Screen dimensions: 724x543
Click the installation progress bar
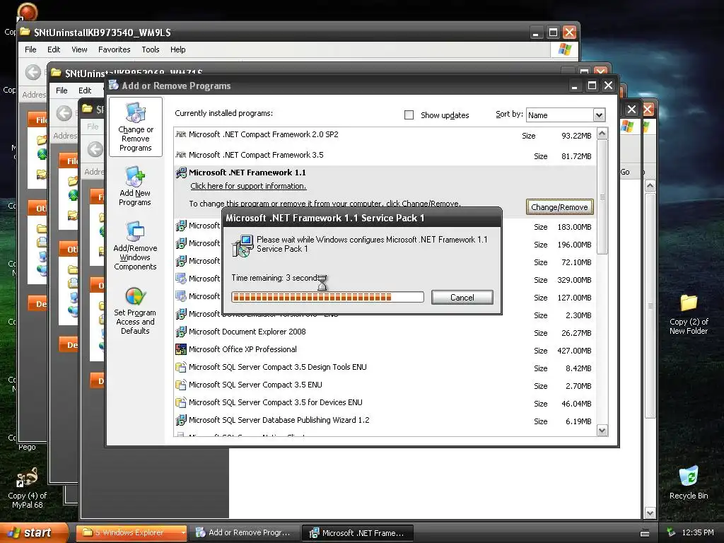[328, 297]
